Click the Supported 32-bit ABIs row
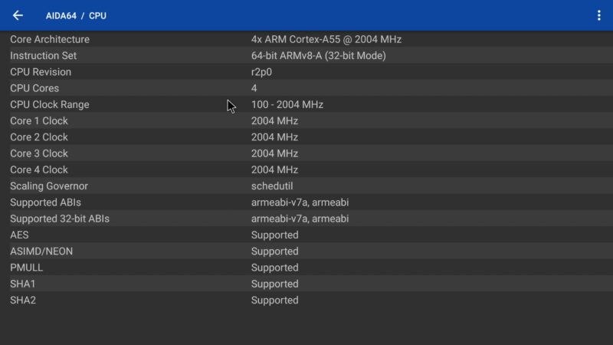This screenshot has height=345, width=613. pos(306,219)
